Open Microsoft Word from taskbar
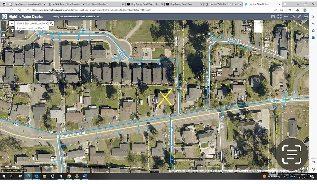This screenshot has width=317, height=184. click(x=85, y=176)
